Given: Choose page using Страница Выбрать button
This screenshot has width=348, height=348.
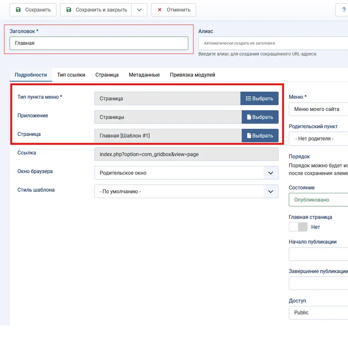Looking at the screenshot, I should (260, 136).
